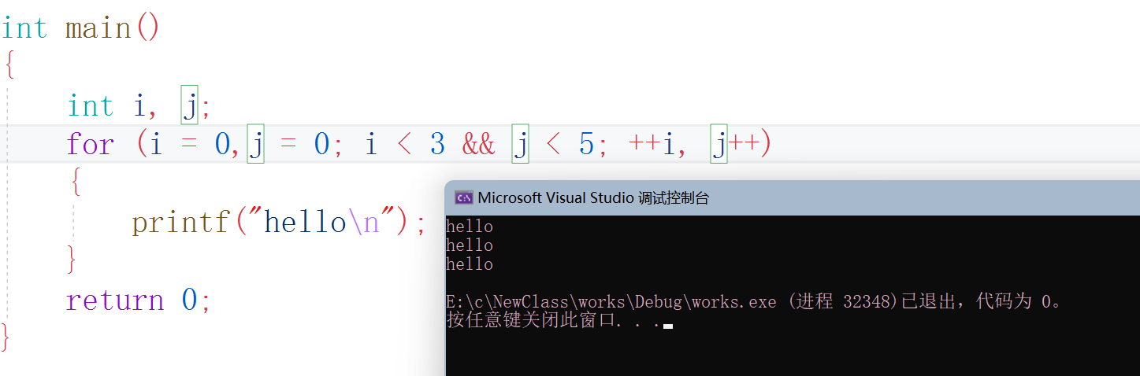Click the 'int main()' declaration line

80,28
